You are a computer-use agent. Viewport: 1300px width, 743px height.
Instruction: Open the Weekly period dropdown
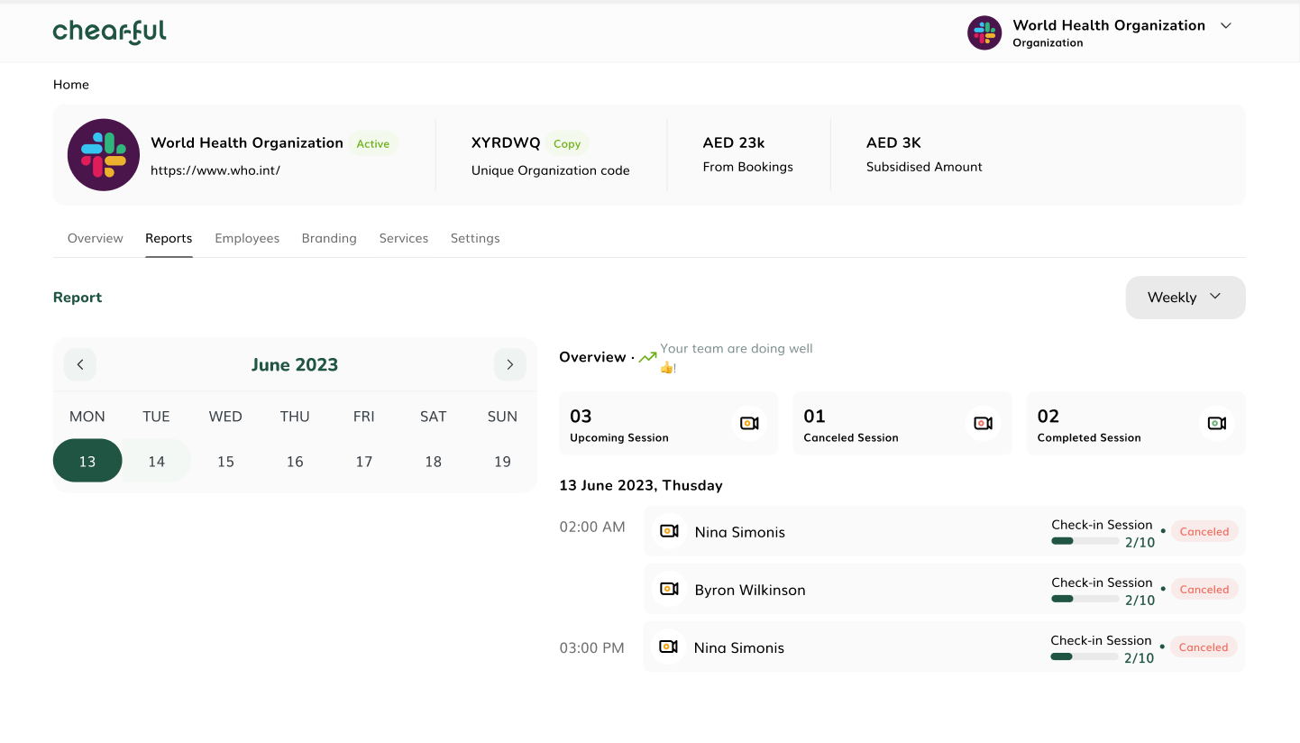(1185, 298)
